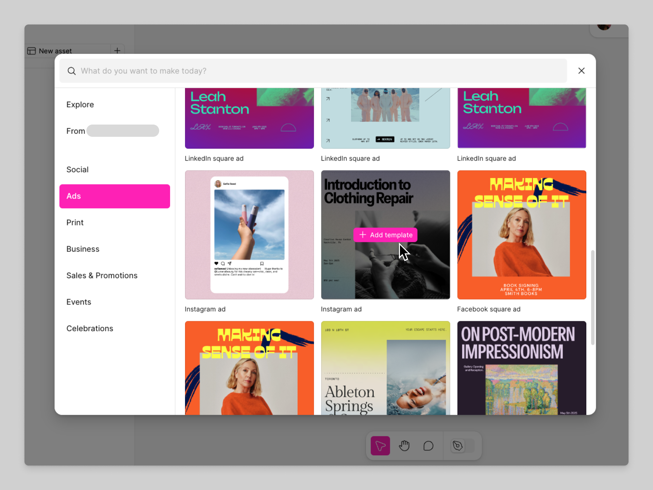
Task: Switch to the Print category
Action: (x=115, y=223)
